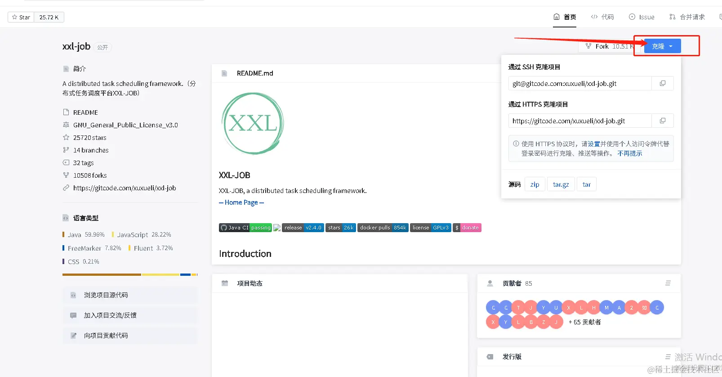
Task: Click the Java 59.96% language entry
Action: point(84,235)
